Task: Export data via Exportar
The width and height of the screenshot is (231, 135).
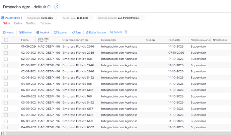Action: pyautogui.click(x=61, y=32)
